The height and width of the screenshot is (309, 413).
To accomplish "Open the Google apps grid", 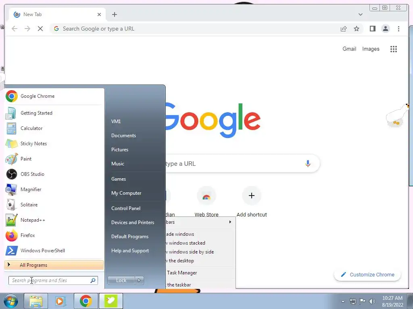I will (x=394, y=49).
